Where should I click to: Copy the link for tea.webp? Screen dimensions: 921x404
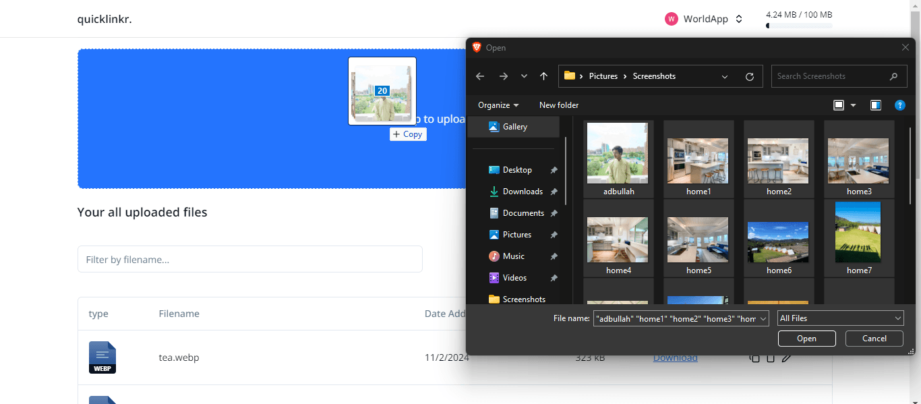coord(754,358)
